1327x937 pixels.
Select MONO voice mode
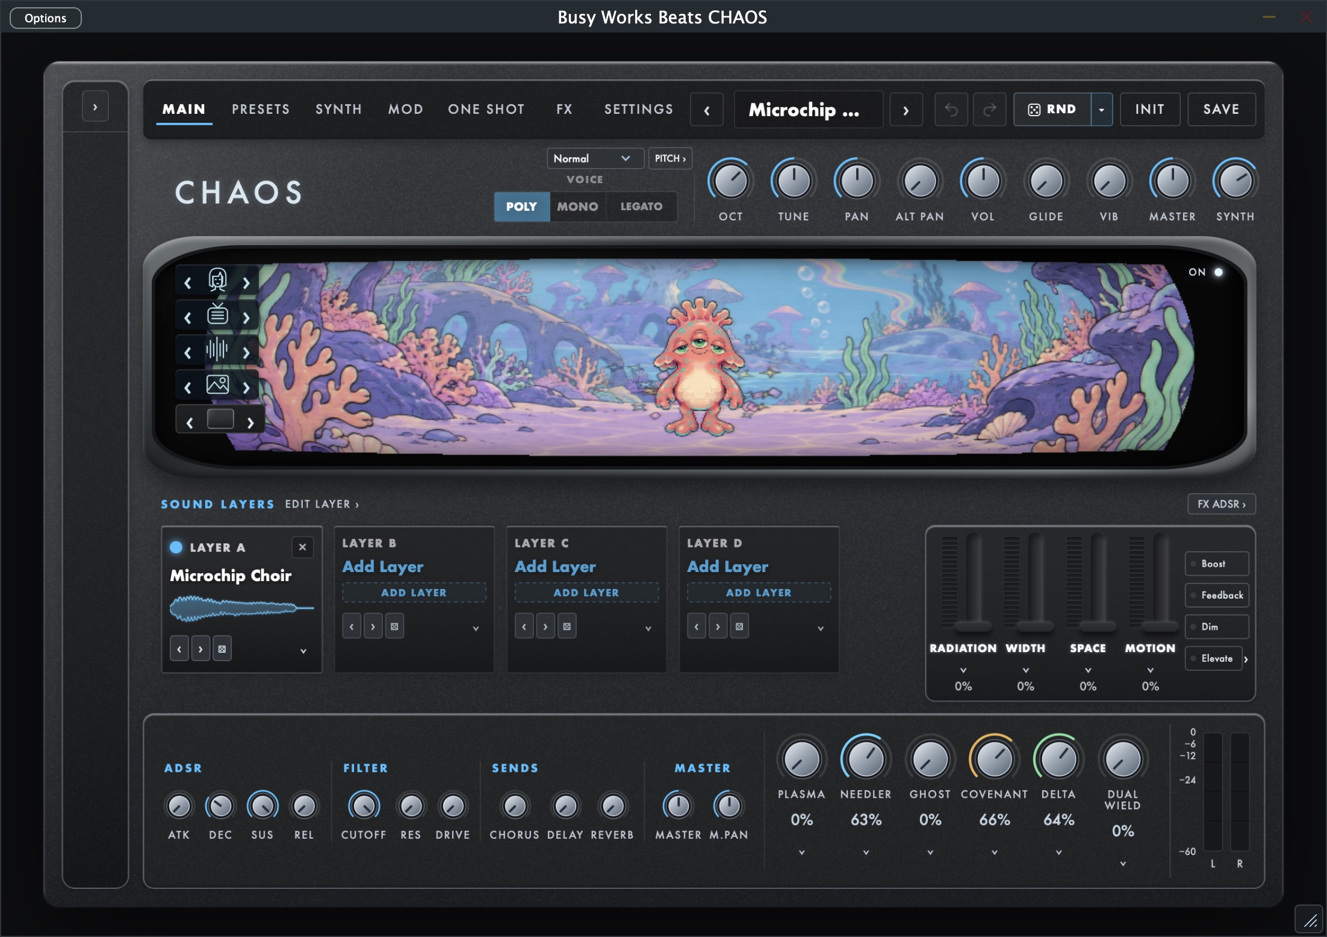[x=577, y=207]
